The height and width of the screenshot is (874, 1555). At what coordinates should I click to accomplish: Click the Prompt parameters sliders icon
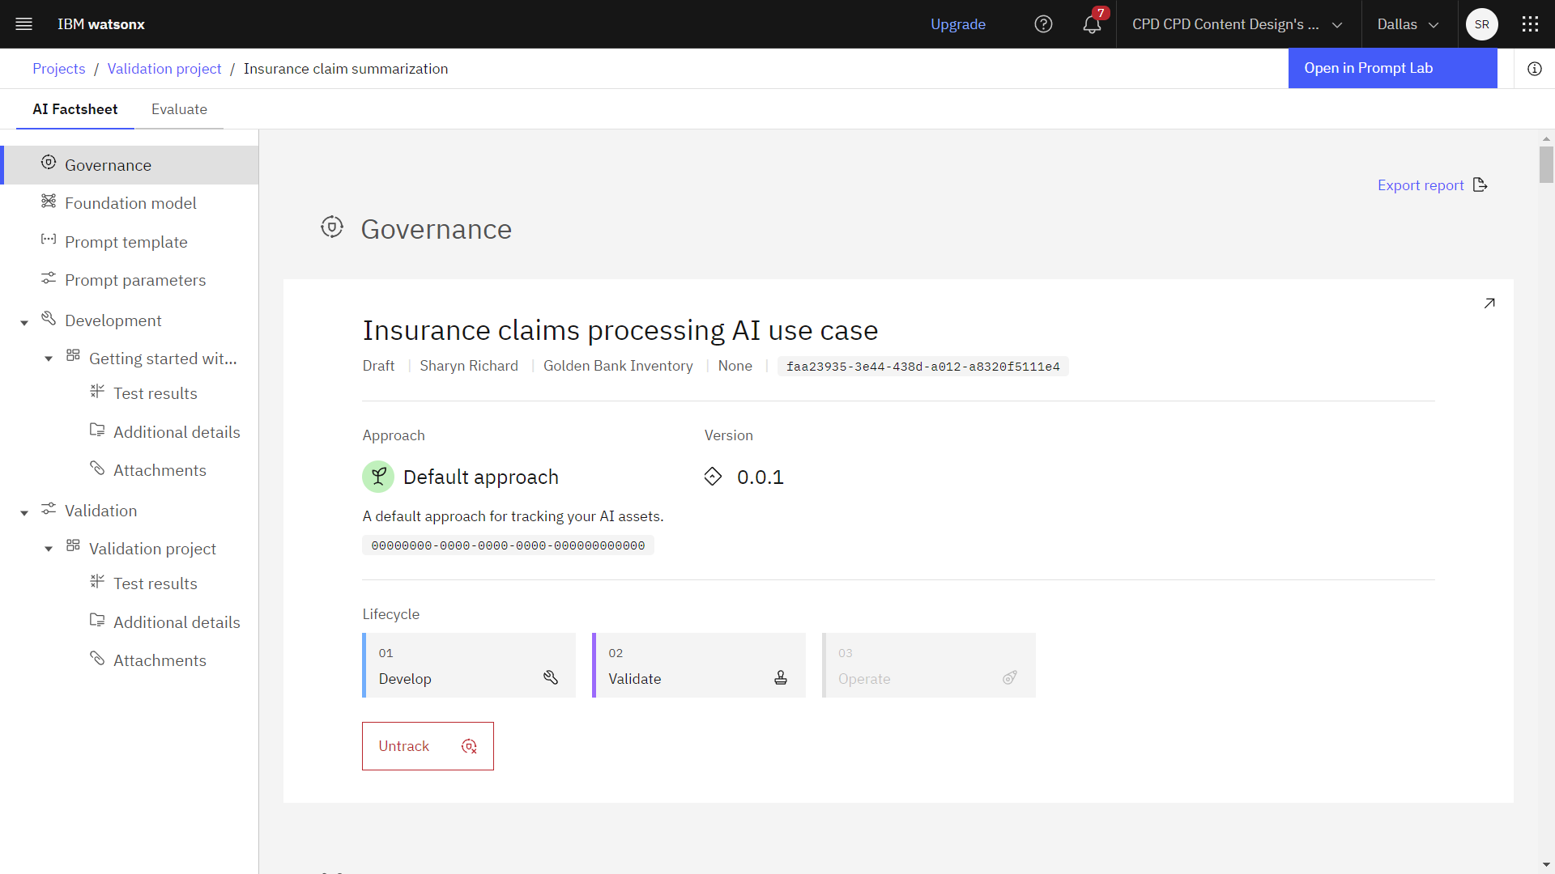[x=49, y=278]
